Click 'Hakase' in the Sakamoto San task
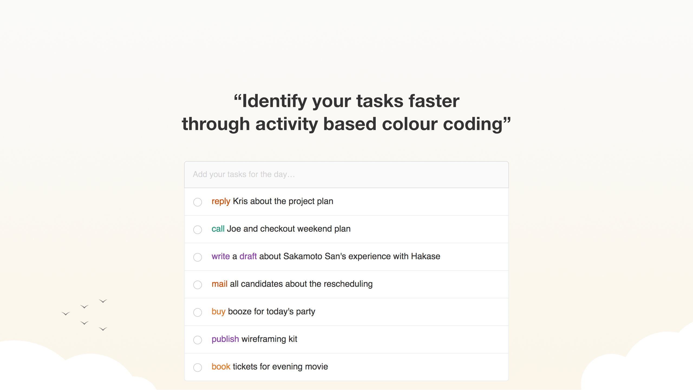Image resolution: width=693 pixels, height=390 pixels. (x=426, y=256)
